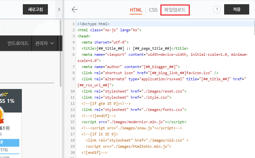
Task: Click the 새로고침 refresh button
Action: (x=35, y=9)
